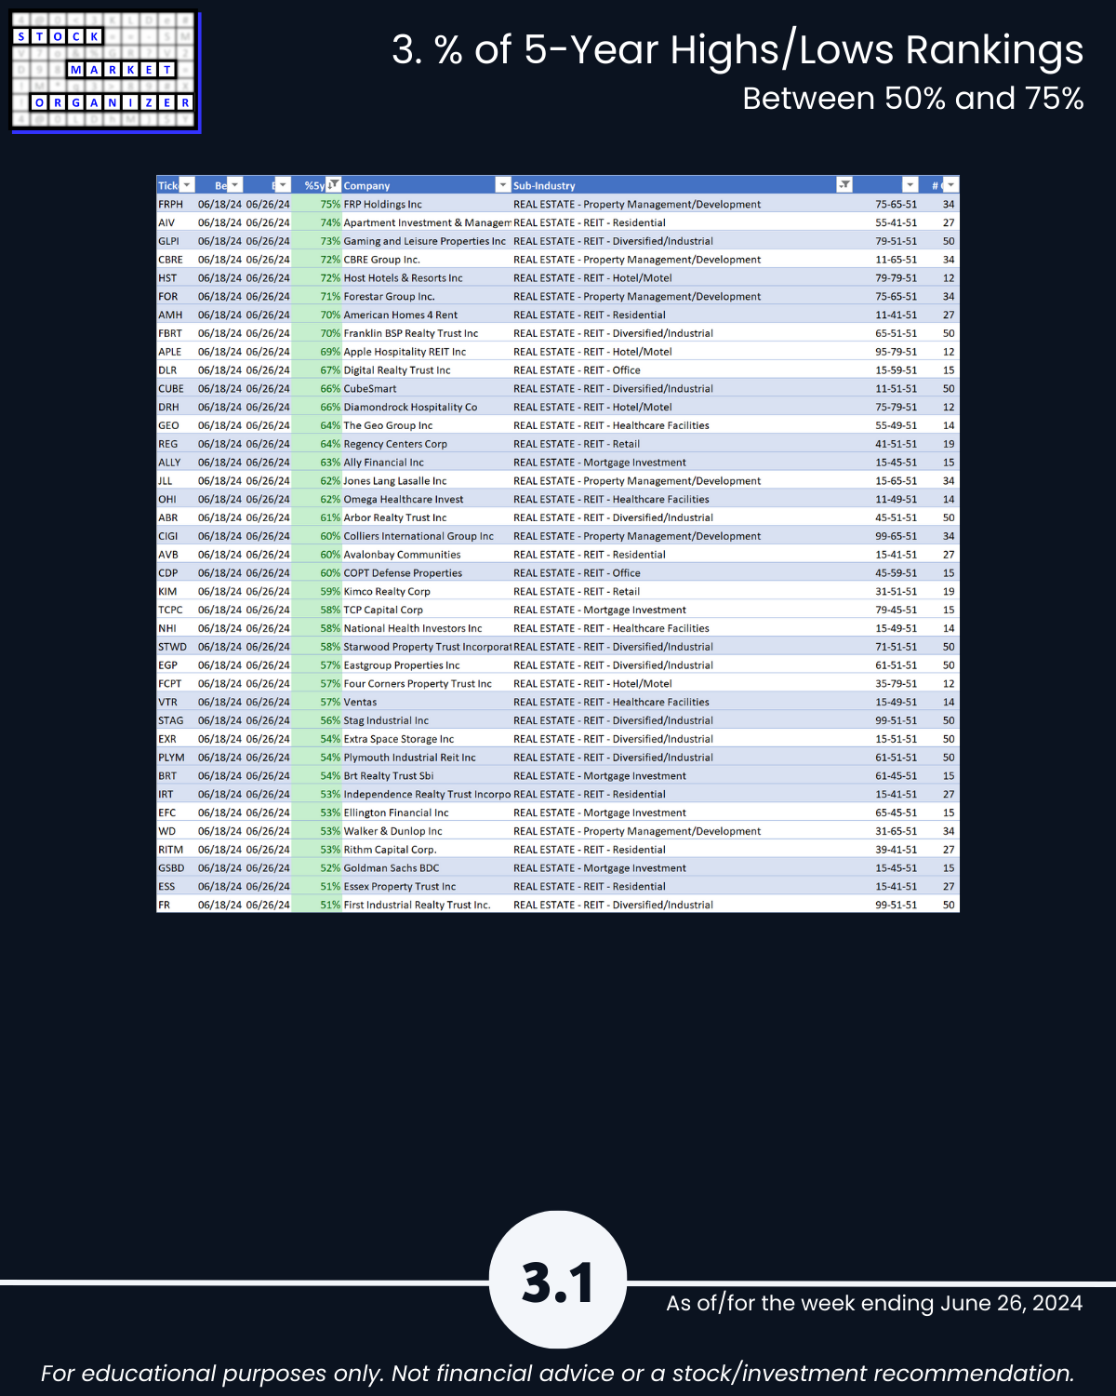Open the Company column filter dropdown
Viewport: 1116px width, 1396px height.
503,185
